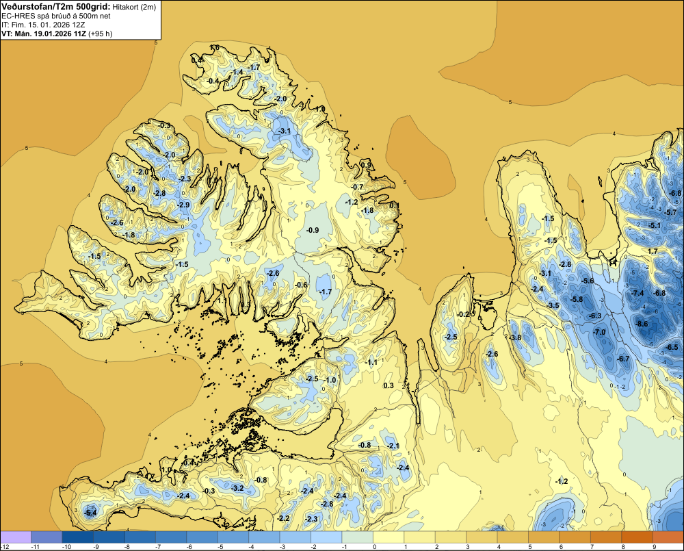Click the -0.7 temperature value
The image size is (684, 551).
click(357, 187)
